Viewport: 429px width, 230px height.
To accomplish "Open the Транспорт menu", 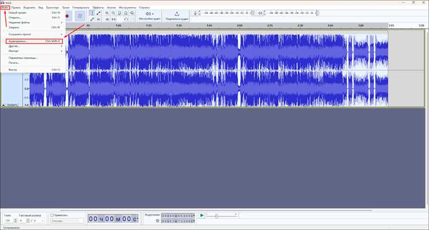I will [x=52, y=7].
